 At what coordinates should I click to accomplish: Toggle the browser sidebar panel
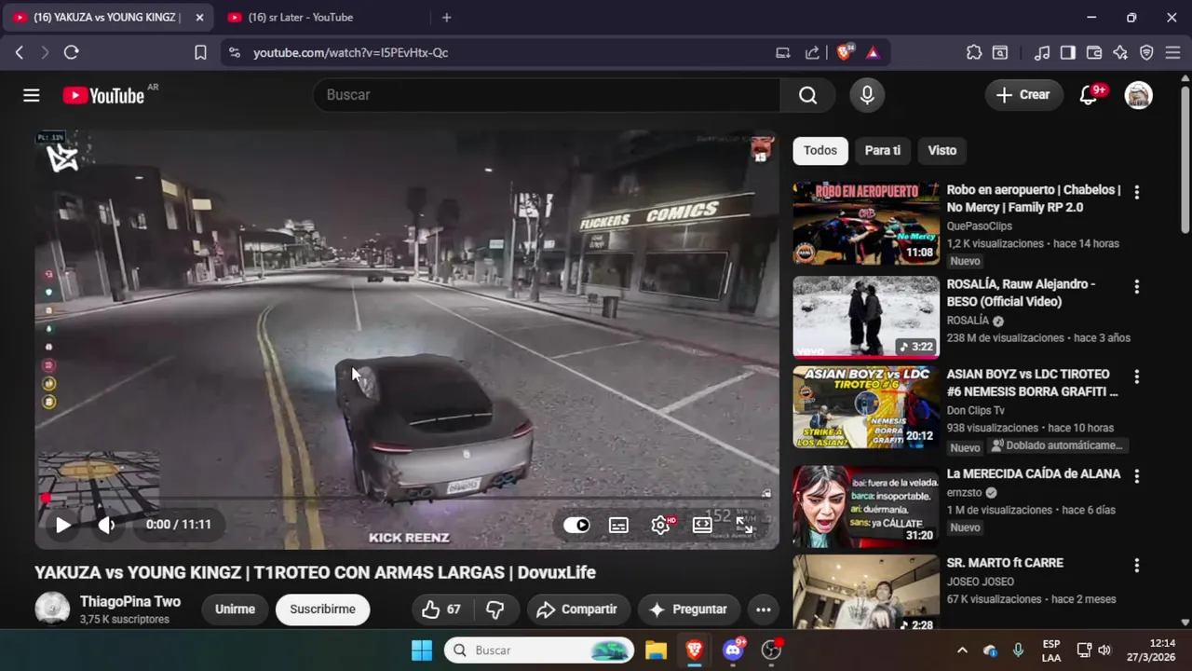[x=1068, y=53]
